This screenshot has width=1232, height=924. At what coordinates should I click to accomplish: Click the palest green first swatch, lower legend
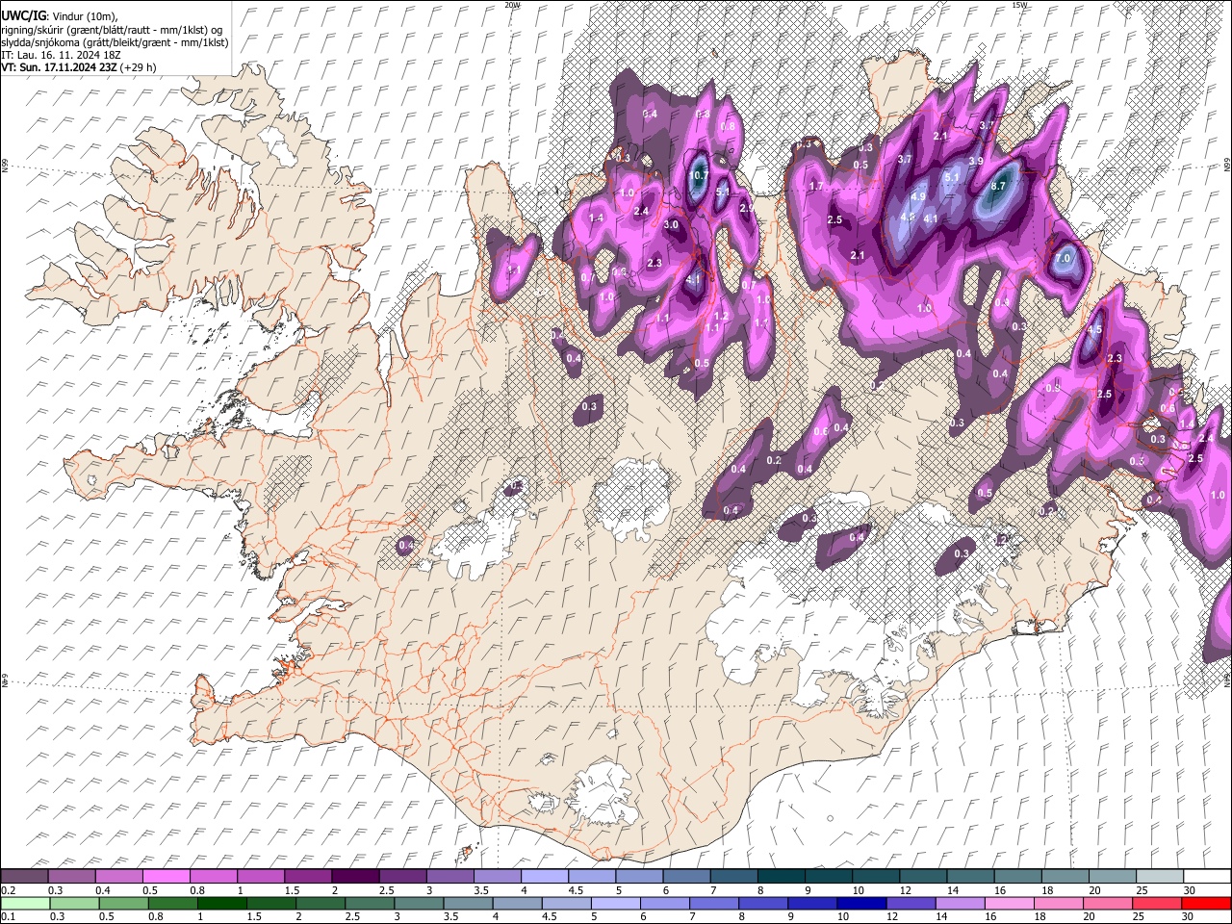pyautogui.click(x=24, y=903)
